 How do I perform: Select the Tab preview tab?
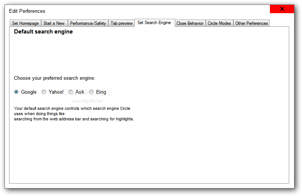pyautogui.click(x=122, y=23)
